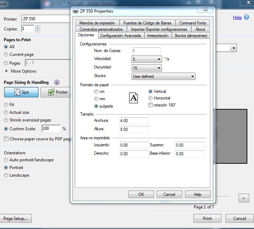Viewport: 254px width, 229px height.
Task: Open the Help link
Action: click(237, 17)
